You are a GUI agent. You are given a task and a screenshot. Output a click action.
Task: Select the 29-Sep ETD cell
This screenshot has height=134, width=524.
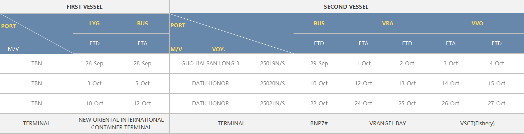click(x=319, y=63)
